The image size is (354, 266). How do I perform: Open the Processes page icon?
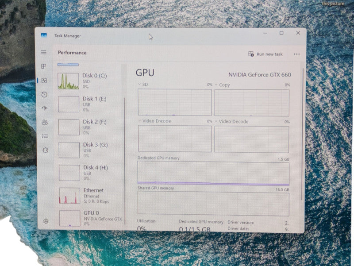pos(44,66)
